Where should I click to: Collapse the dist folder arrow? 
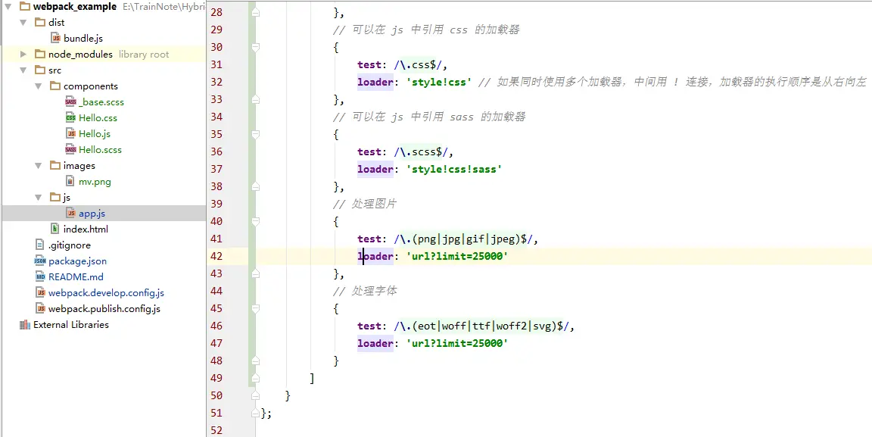23,23
